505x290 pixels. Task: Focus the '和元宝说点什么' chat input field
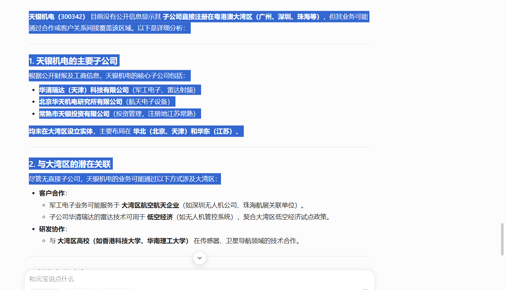click(x=199, y=279)
